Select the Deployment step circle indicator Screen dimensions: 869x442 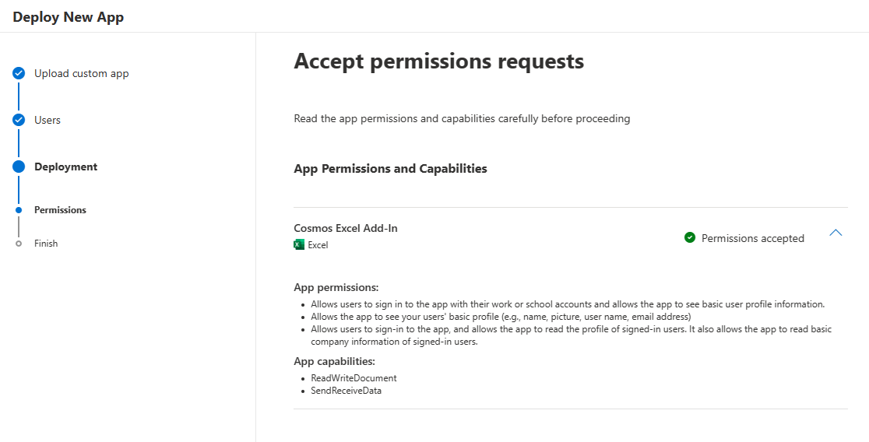pyautogui.click(x=19, y=167)
